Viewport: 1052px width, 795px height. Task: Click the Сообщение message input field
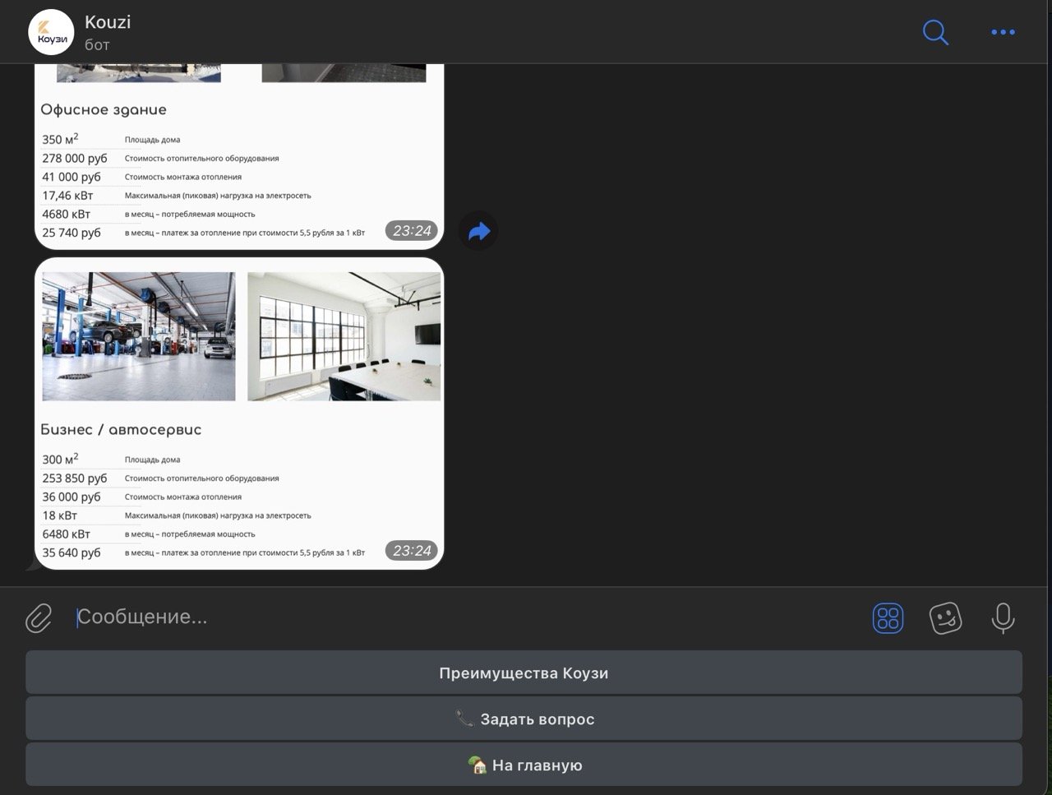(x=464, y=617)
